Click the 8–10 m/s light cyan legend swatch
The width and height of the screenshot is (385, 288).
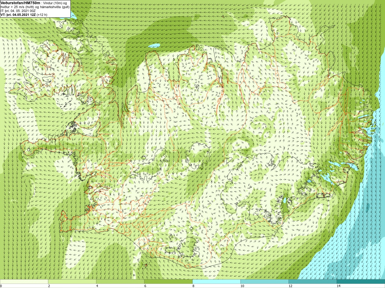[217, 282]
